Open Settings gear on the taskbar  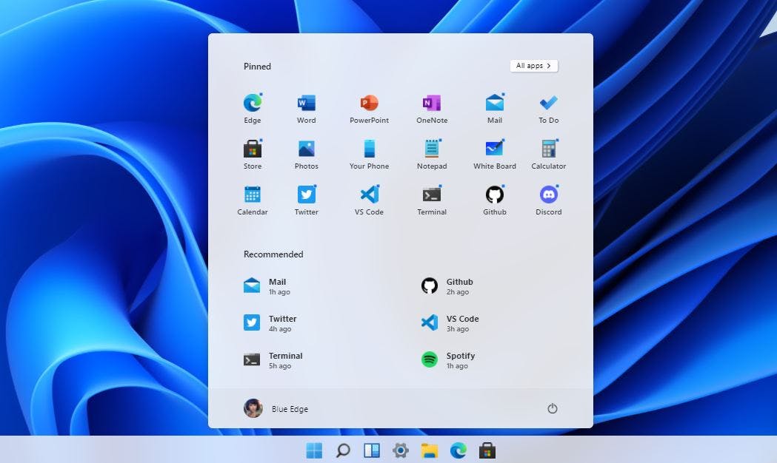401,450
